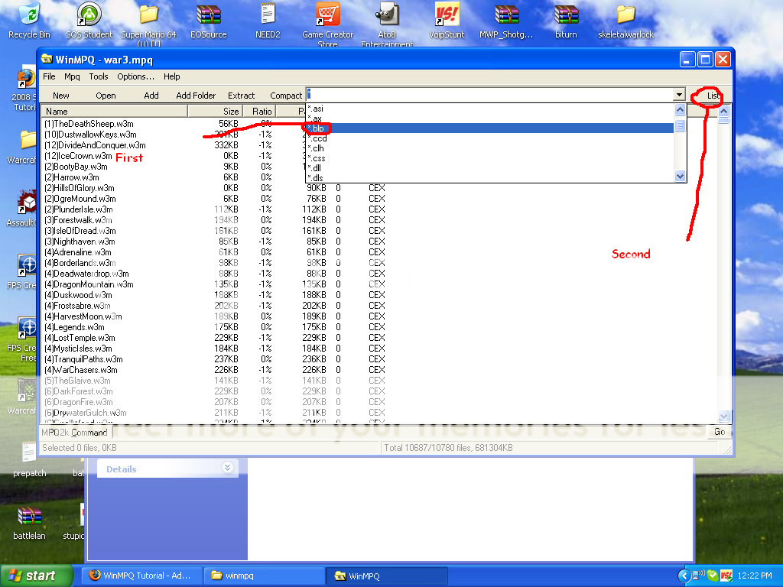Click the filter list scroll down arrow

680,176
